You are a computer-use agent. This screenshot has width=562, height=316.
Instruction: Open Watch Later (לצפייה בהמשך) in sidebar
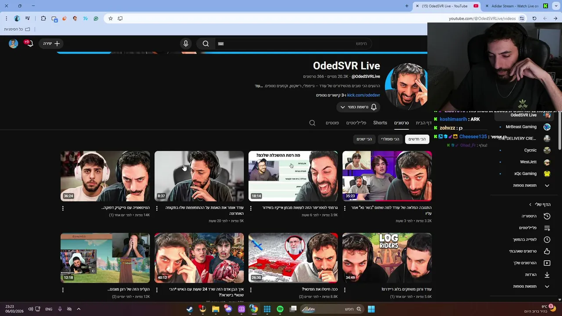(525, 240)
